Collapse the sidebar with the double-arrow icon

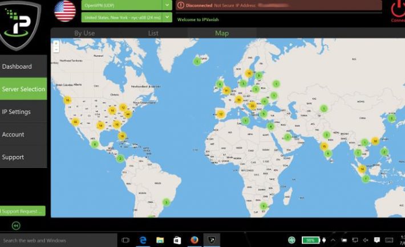[x=15, y=225]
